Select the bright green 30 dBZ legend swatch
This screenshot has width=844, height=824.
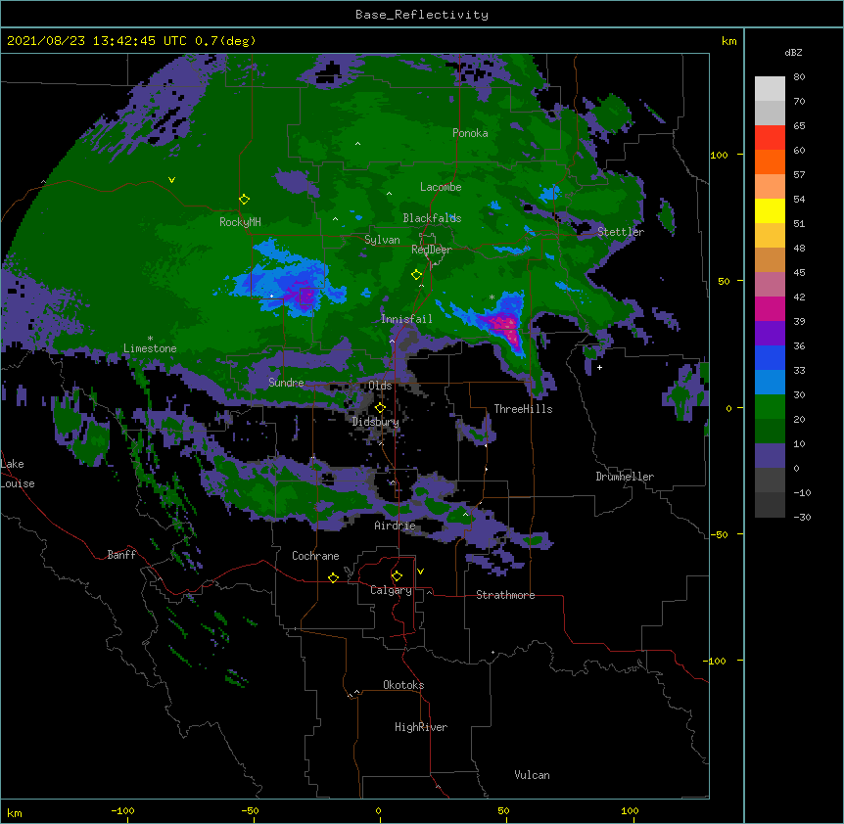click(x=770, y=406)
